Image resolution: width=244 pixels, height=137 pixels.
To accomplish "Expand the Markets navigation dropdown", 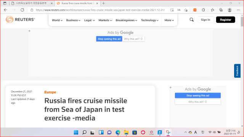I will pos(105,20).
